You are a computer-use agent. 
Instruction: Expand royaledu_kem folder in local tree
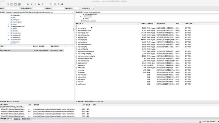8,33
